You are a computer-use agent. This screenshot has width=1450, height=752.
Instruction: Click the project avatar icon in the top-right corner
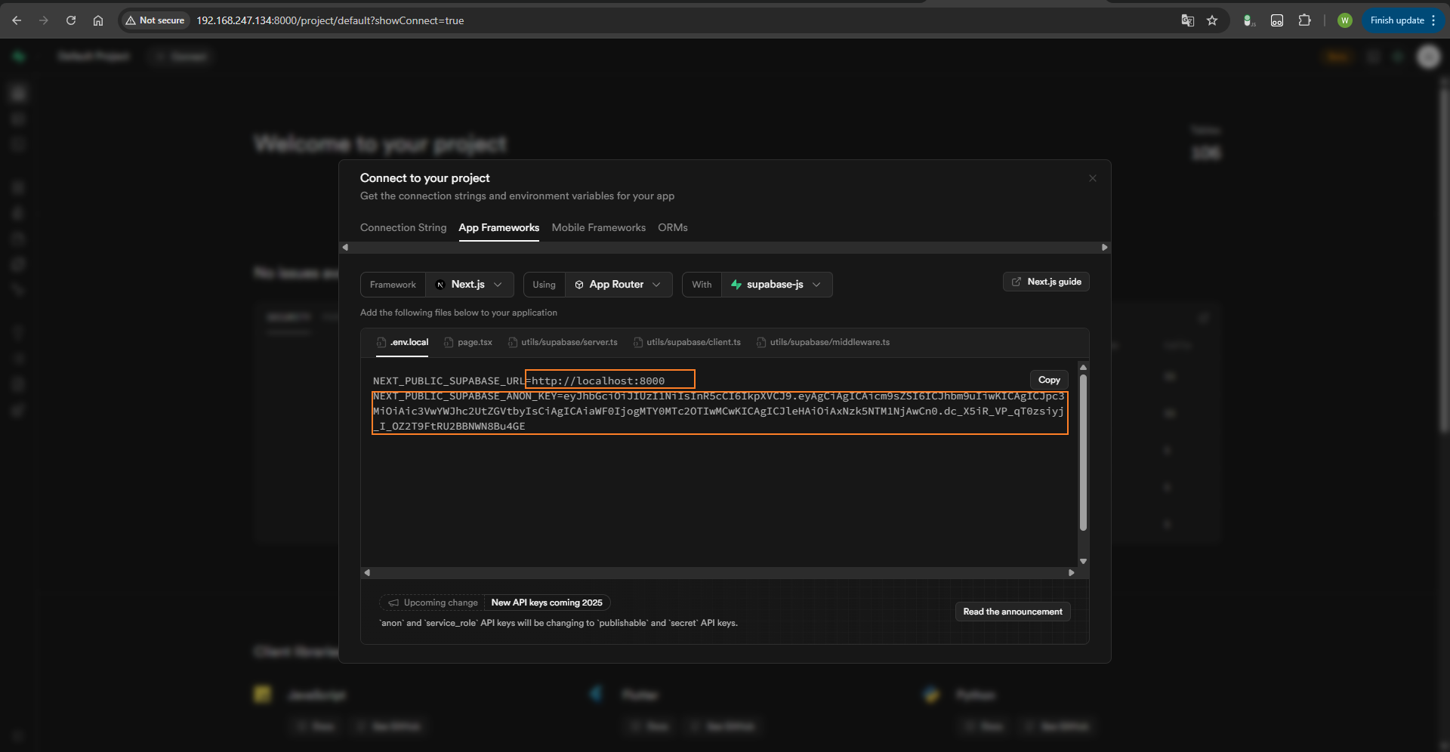point(1429,56)
